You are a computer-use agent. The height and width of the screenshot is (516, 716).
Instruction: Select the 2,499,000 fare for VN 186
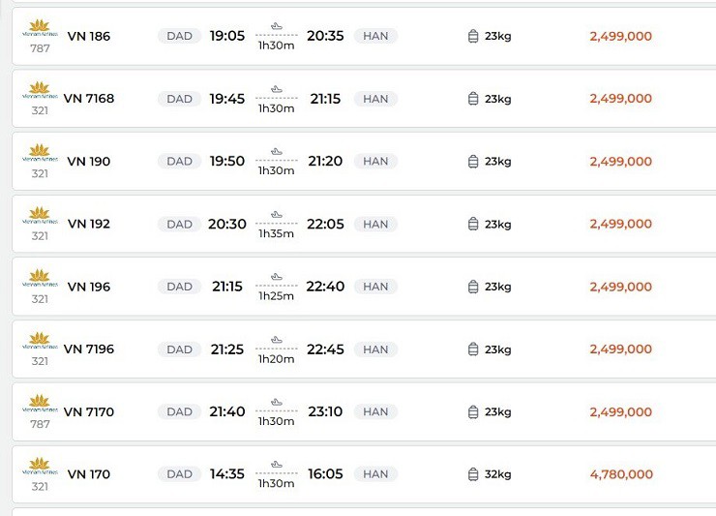click(x=620, y=37)
